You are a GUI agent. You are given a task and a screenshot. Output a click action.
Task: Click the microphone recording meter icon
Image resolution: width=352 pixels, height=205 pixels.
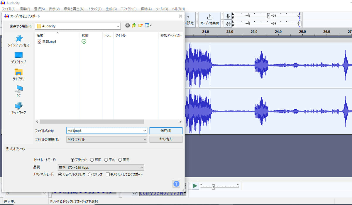click(x=228, y=16)
